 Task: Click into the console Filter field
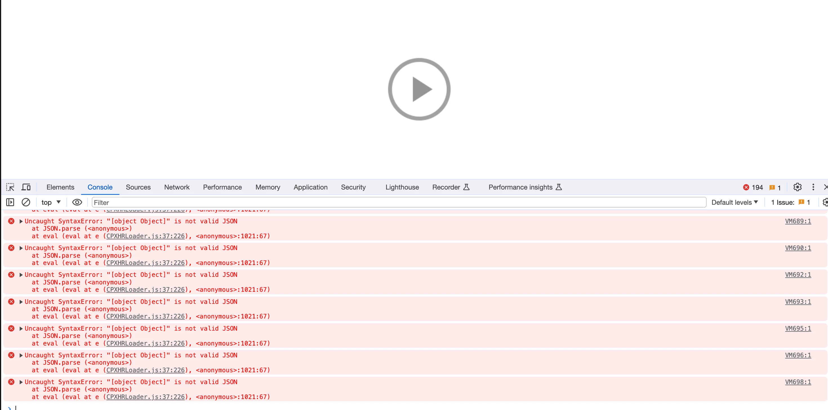click(399, 202)
